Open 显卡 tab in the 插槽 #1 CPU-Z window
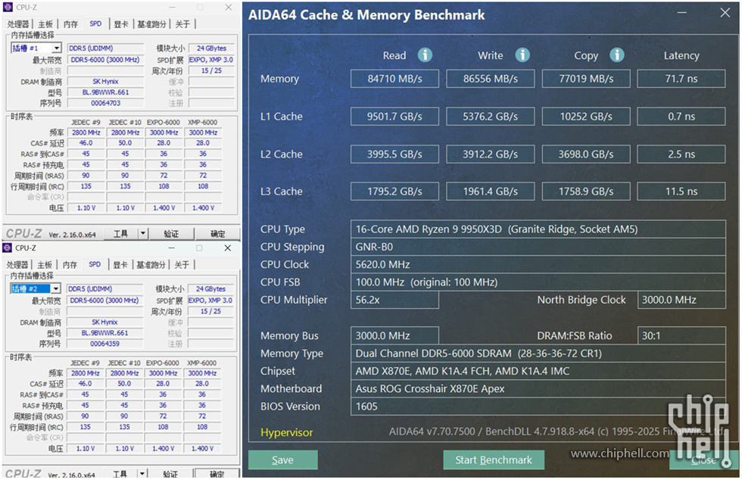The height and width of the screenshot is (480, 742). pyautogui.click(x=121, y=24)
